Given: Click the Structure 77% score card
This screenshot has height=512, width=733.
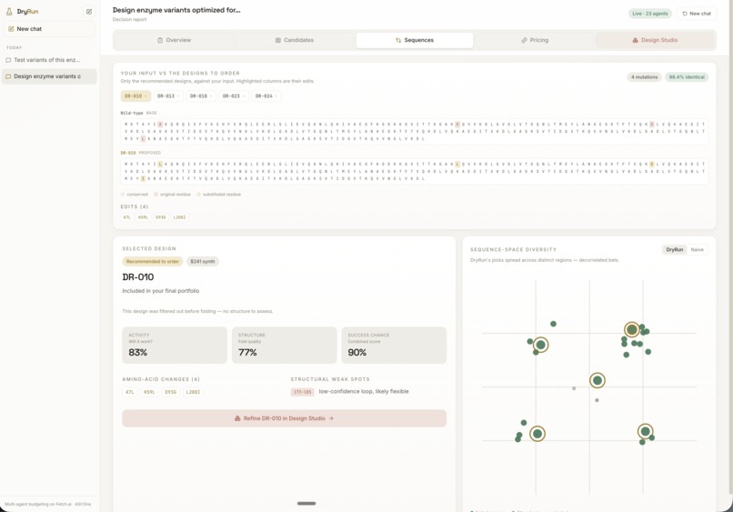Looking at the screenshot, I should pyautogui.click(x=285, y=345).
